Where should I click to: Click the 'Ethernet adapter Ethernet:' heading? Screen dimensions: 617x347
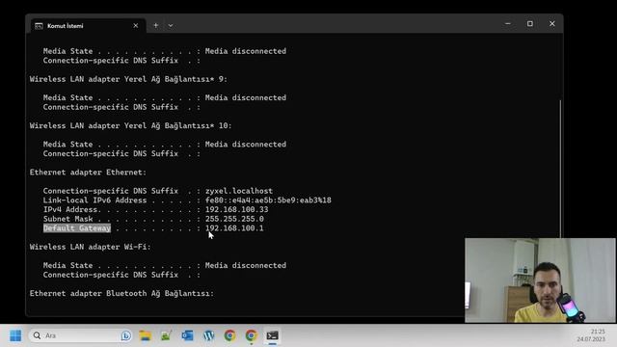point(88,173)
